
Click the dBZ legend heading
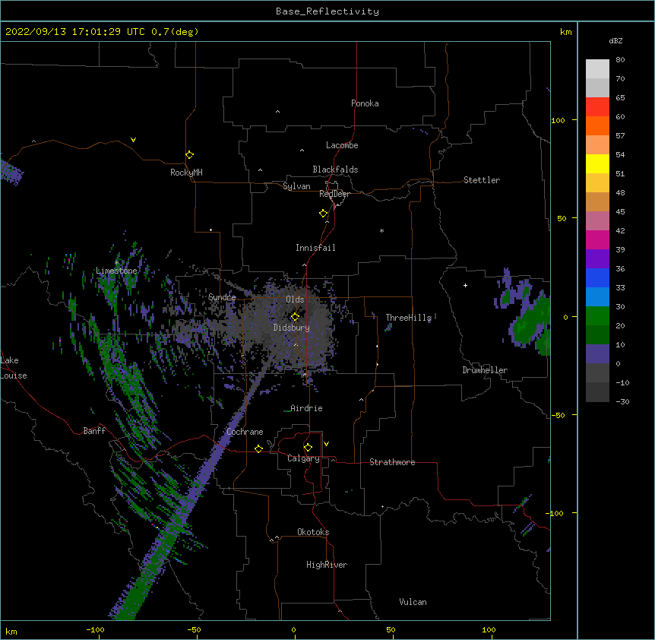pos(615,40)
